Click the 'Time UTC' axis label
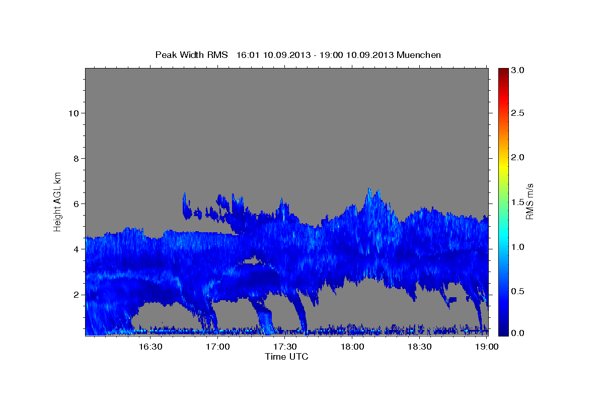 pos(286,357)
